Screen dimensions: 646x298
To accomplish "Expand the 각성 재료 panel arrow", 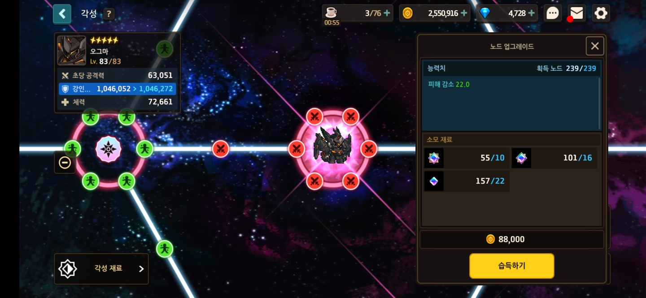I will pos(141,269).
